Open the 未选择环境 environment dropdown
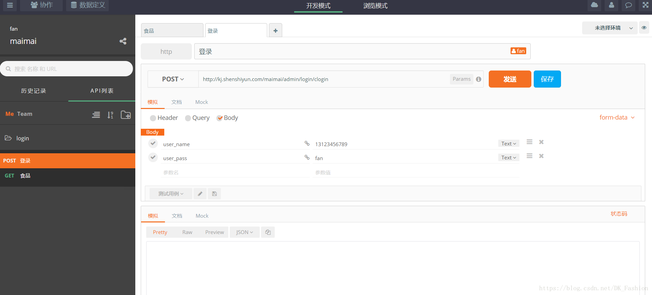The width and height of the screenshot is (652, 295). (x=610, y=28)
